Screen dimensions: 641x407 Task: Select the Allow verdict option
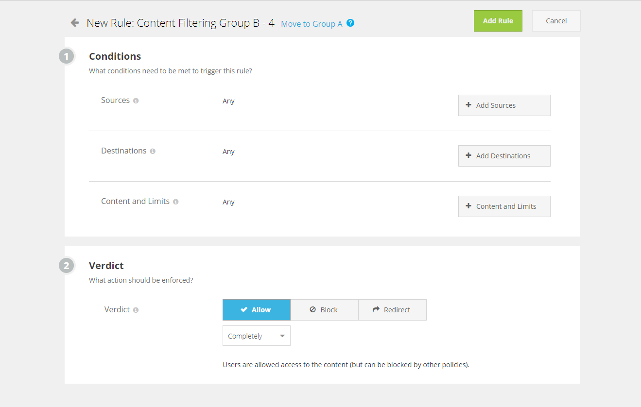pyautogui.click(x=256, y=310)
